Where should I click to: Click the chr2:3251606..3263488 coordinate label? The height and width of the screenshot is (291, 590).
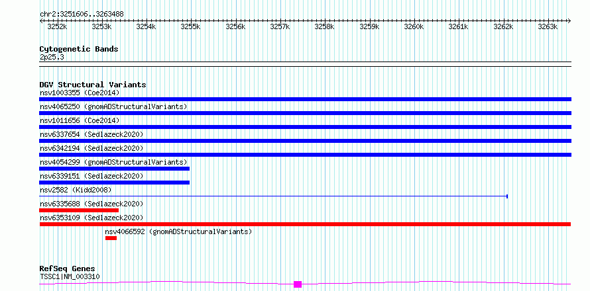82,15
